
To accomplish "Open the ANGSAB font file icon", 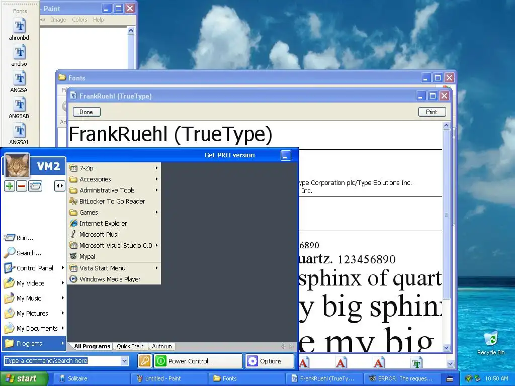I will click(19, 109).
